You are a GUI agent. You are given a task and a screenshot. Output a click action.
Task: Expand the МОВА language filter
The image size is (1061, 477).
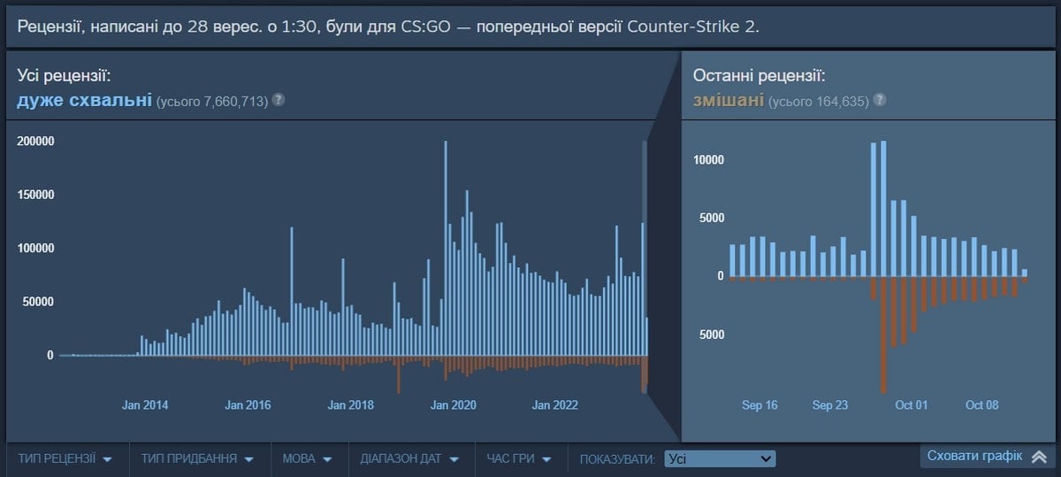[307, 459]
